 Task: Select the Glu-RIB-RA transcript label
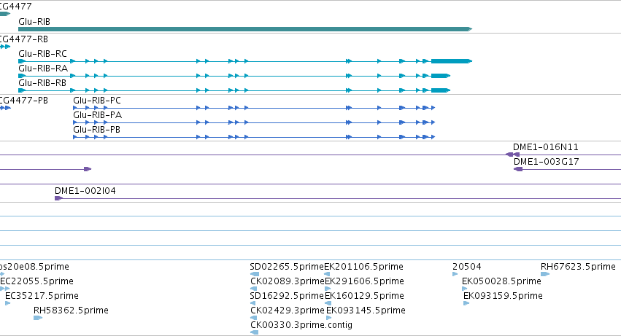43,69
